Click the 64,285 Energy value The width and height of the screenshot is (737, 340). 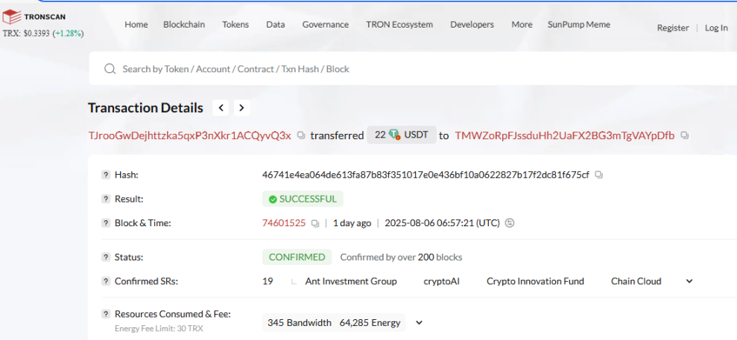click(x=370, y=323)
